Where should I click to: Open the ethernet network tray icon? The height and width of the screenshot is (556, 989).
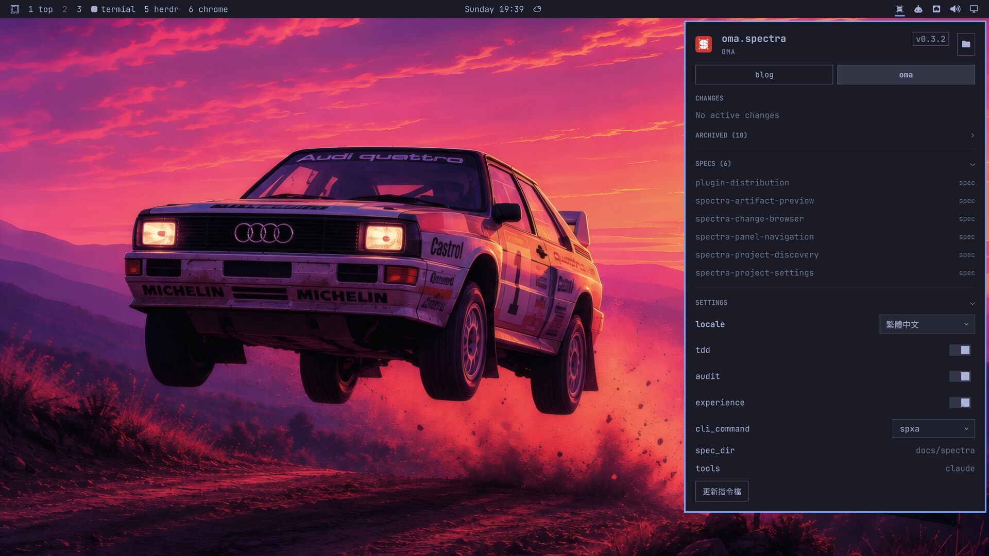coord(936,9)
